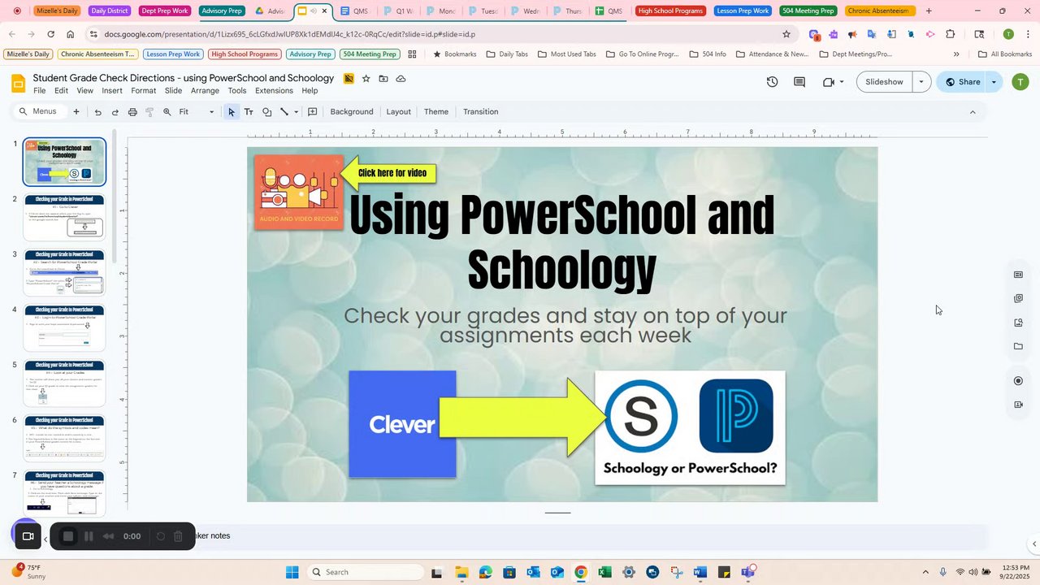Add a comment from toolbar
This screenshot has width=1040, height=585.
[313, 112]
